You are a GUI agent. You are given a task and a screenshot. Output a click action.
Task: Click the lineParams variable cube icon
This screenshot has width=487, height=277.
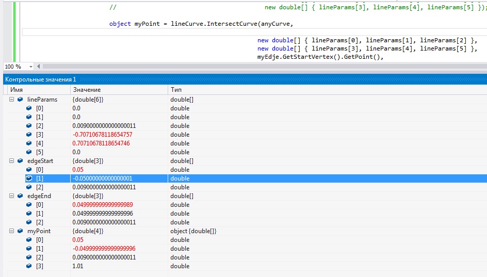tap(20, 100)
